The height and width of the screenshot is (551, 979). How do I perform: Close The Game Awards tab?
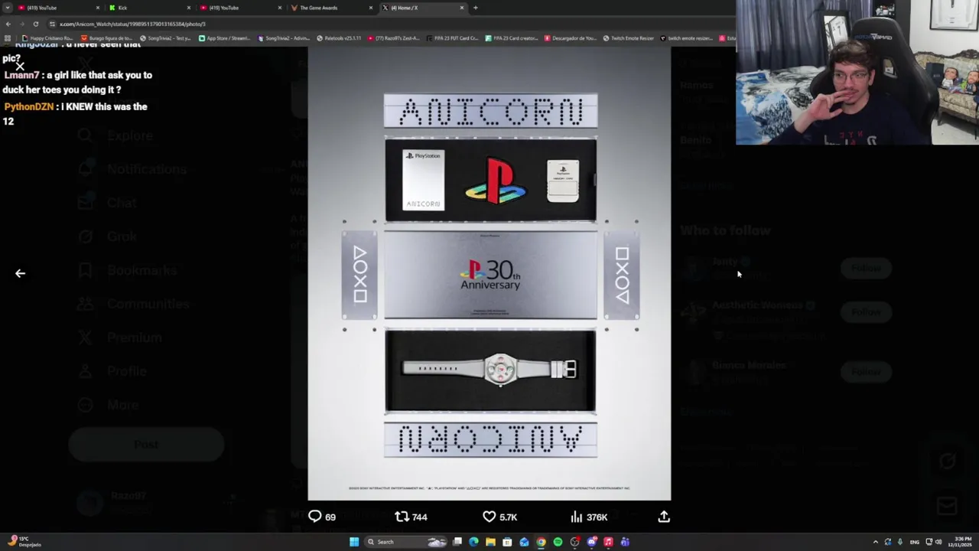[x=371, y=8]
